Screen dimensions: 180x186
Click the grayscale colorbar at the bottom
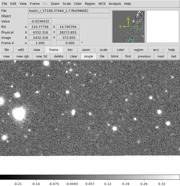[x=90, y=177]
